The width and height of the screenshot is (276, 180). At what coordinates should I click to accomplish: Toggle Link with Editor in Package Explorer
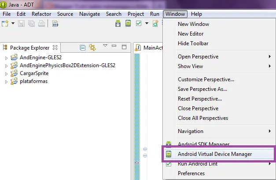[x=92, y=47]
